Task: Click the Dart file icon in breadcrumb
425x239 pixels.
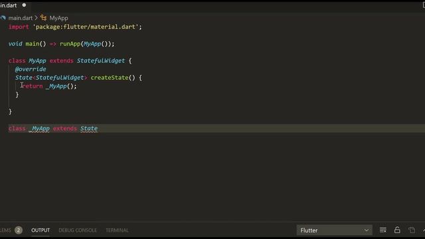Action: click(x=3, y=18)
